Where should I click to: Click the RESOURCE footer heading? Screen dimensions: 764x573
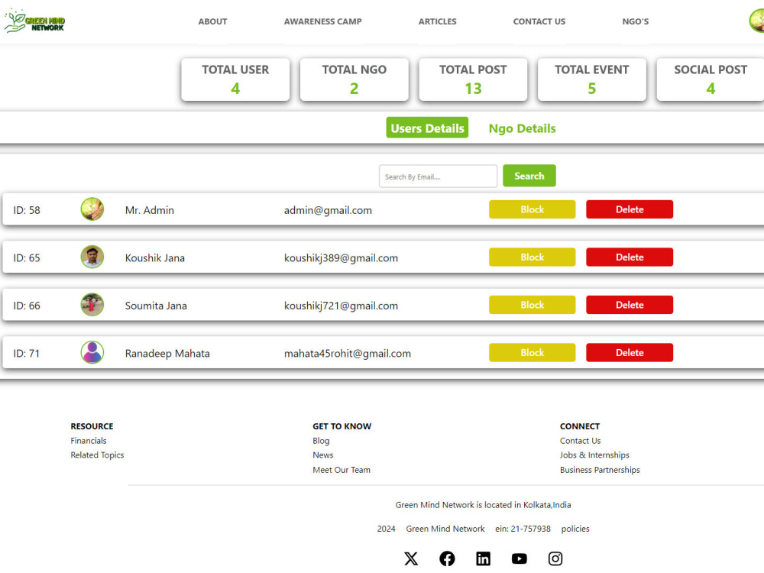coord(92,426)
